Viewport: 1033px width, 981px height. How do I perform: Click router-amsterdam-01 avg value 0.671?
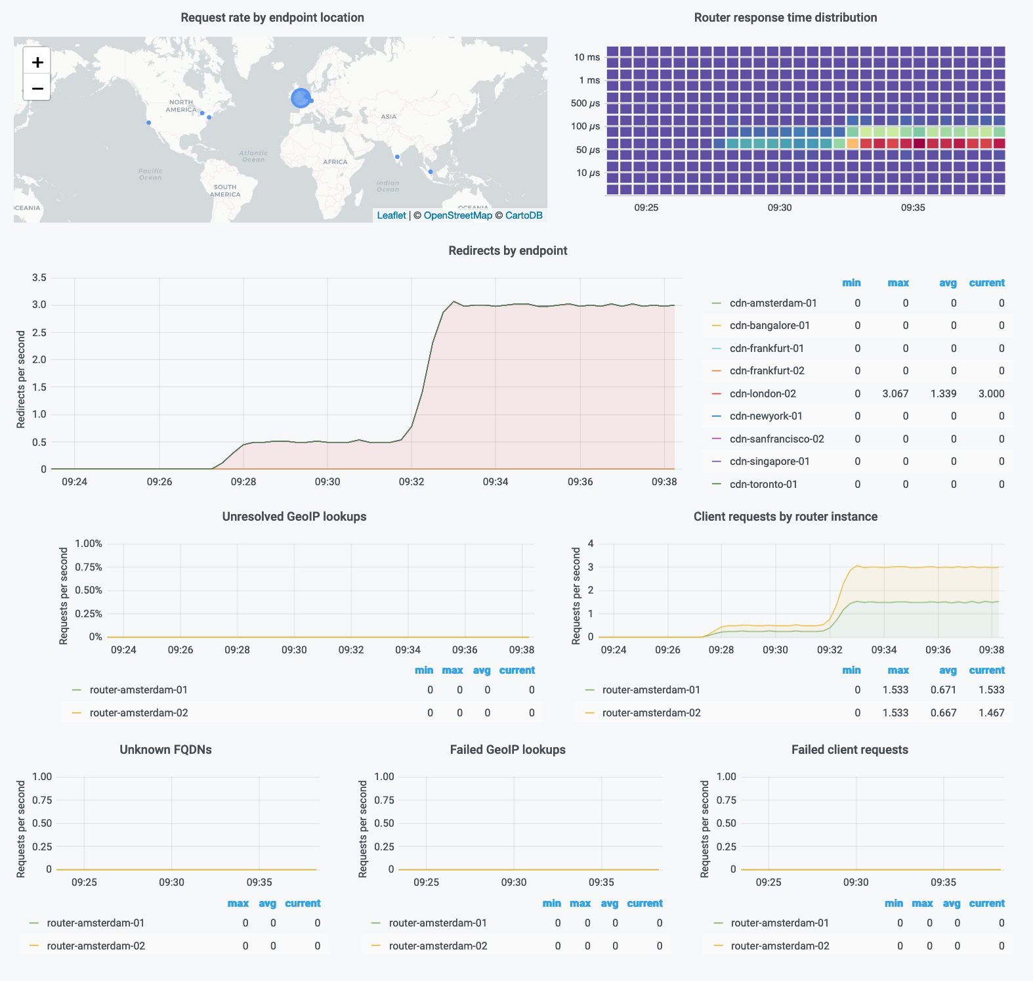(x=944, y=690)
